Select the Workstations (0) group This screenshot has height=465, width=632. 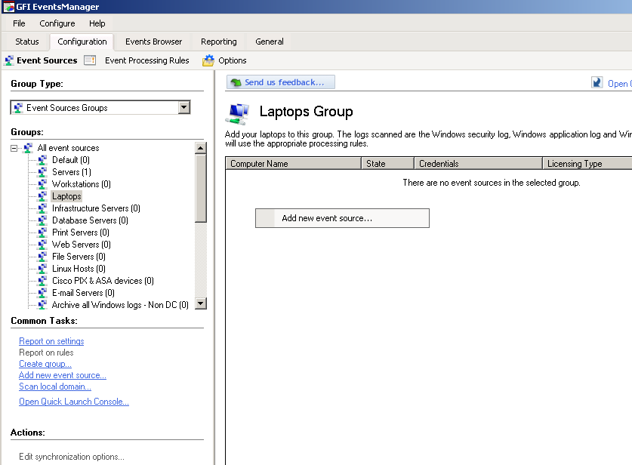tap(81, 184)
